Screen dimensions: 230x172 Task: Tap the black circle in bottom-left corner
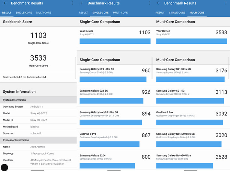click(x=4, y=167)
